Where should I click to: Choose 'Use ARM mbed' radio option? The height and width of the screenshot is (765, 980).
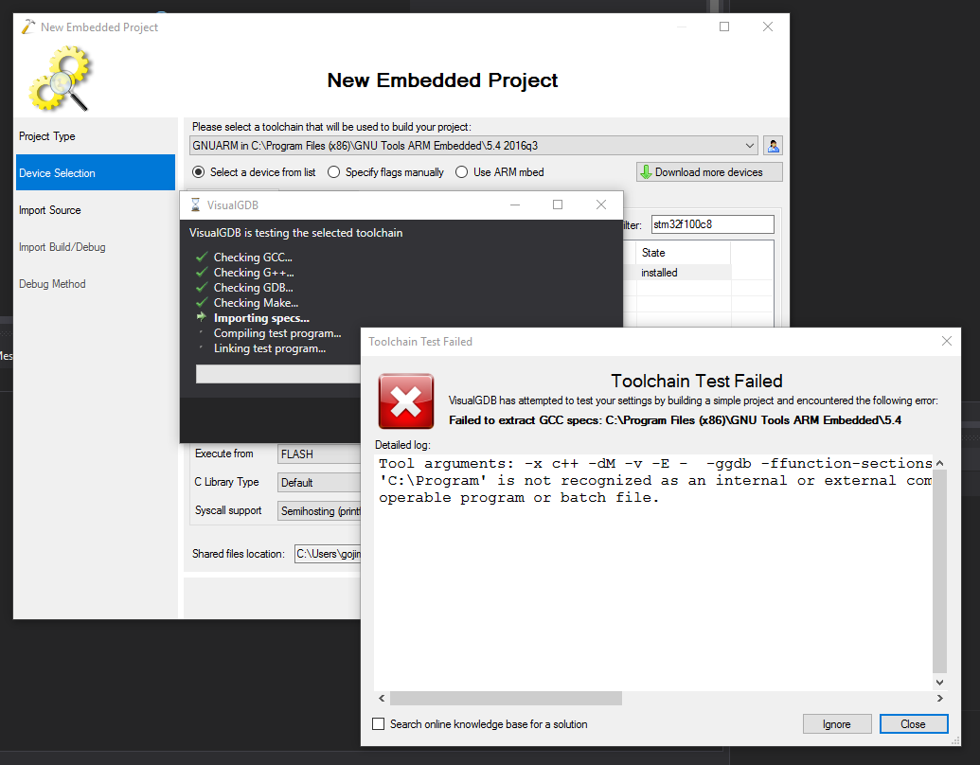point(461,172)
